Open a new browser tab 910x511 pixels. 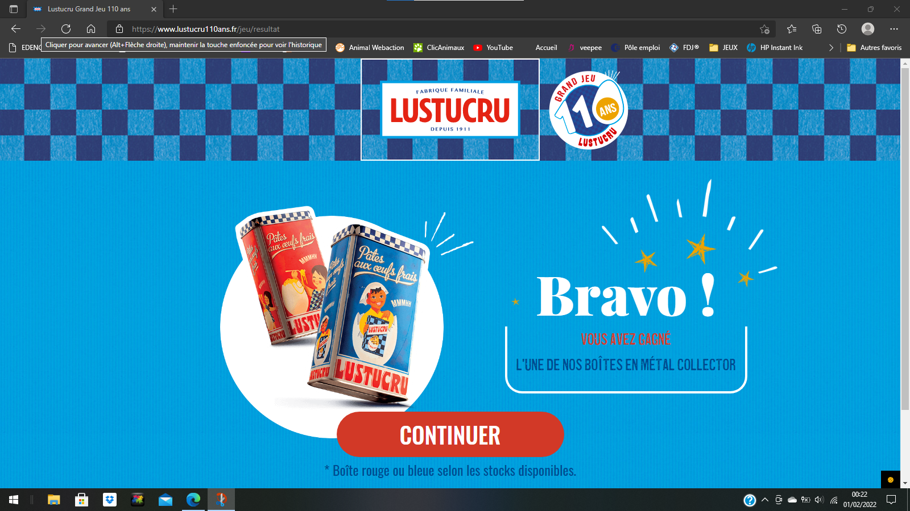[x=173, y=9]
